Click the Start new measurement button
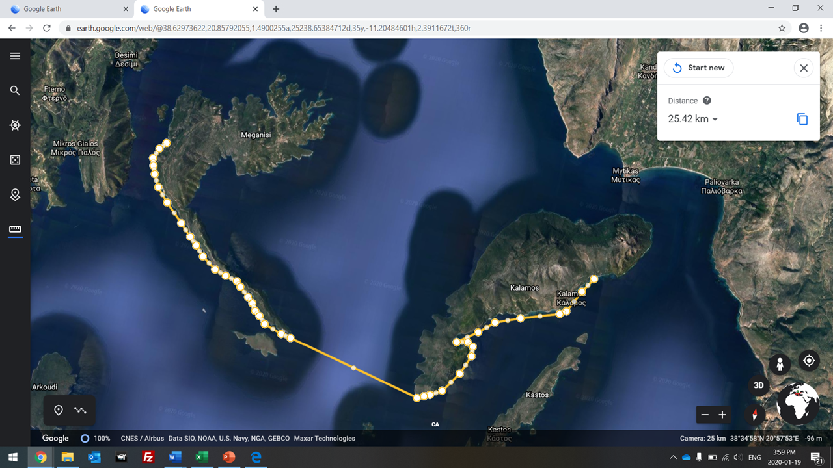Screen dimensions: 833x468 click(699, 68)
